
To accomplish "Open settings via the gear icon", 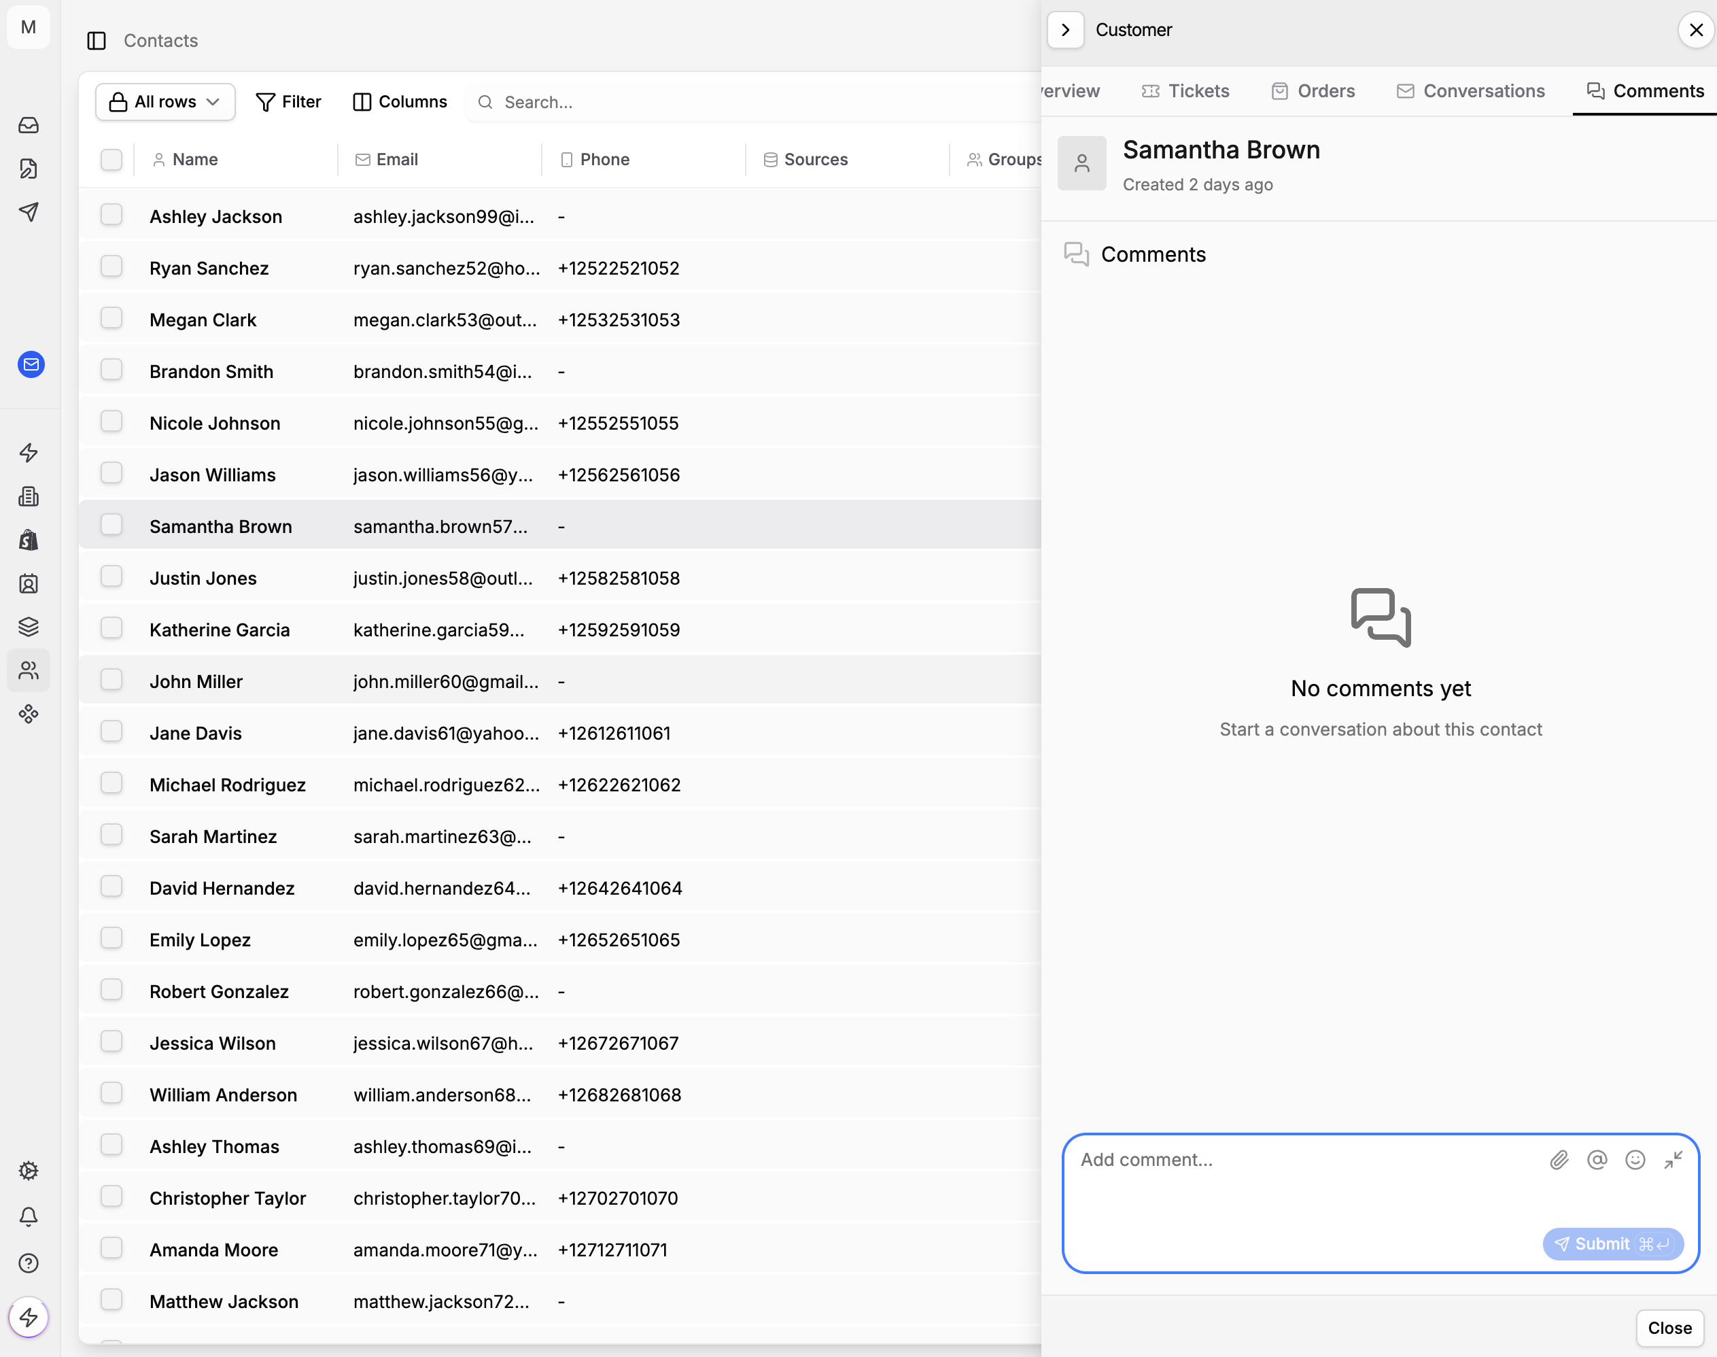I will click(x=29, y=1170).
